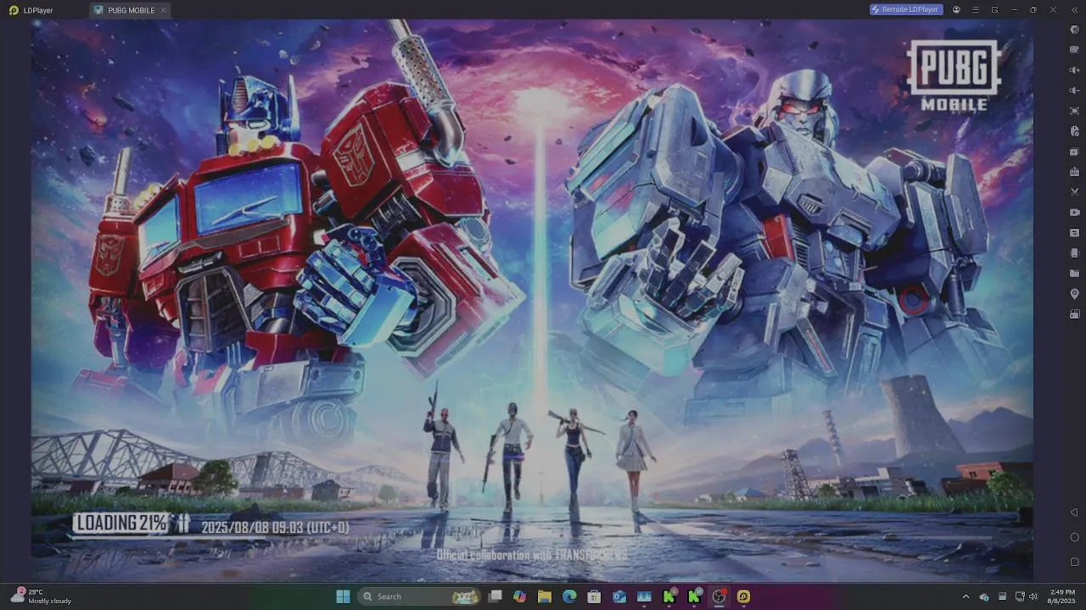The height and width of the screenshot is (610, 1086).
Task: Click the Remote LDPlayer button
Action: pos(906,9)
